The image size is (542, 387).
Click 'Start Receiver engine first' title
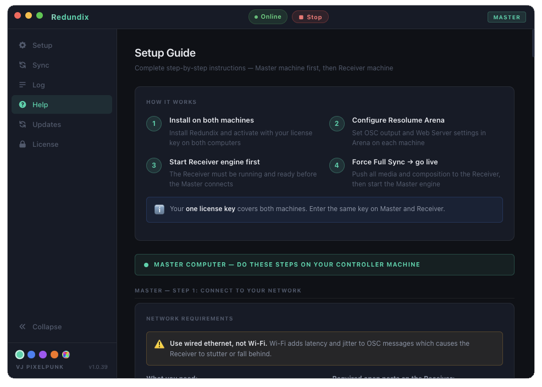[214, 162]
